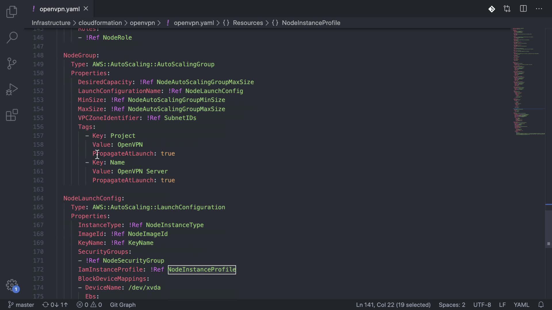Screen dimensions: 552x310
Task: Open the Extensions view
Action: (x=12, y=115)
